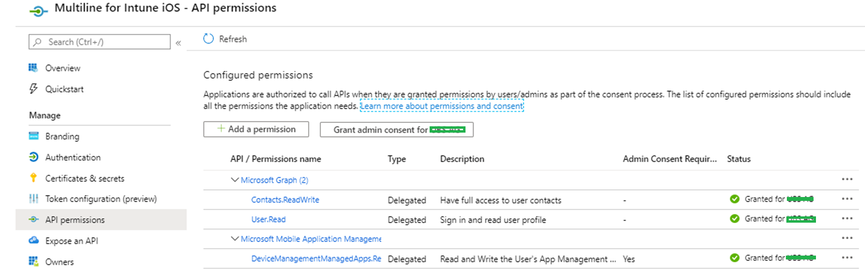Select API permissions in sidebar
865x273 pixels.
point(101,220)
